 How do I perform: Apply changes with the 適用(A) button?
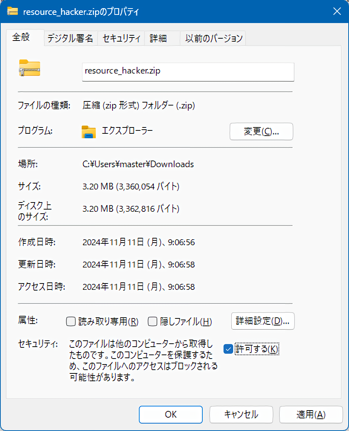[311, 414]
